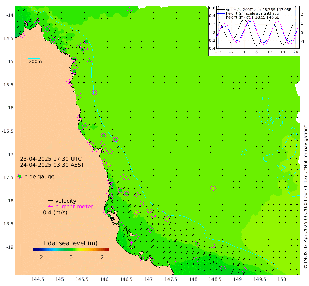Click the '149' longitude axis label
The image size is (309, 286).
pyautogui.click(x=237, y=279)
